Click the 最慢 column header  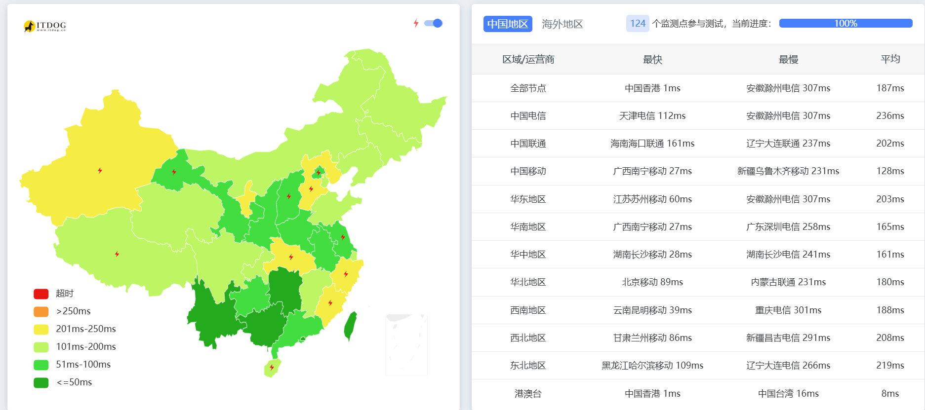pyautogui.click(x=788, y=59)
